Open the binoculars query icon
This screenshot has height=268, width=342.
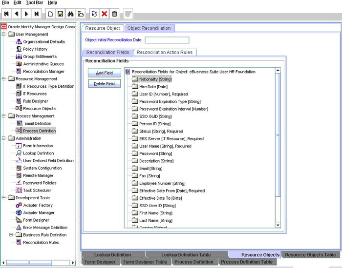(x=70, y=14)
